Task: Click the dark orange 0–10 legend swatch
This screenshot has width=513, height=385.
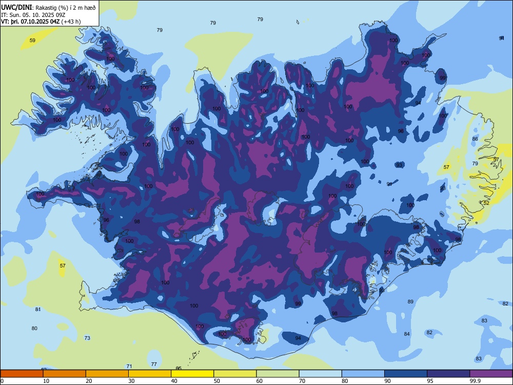Action: pos(22,374)
